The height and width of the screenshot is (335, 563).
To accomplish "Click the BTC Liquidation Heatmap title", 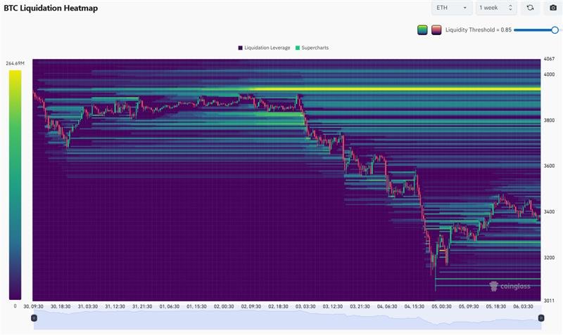I will [51, 8].
